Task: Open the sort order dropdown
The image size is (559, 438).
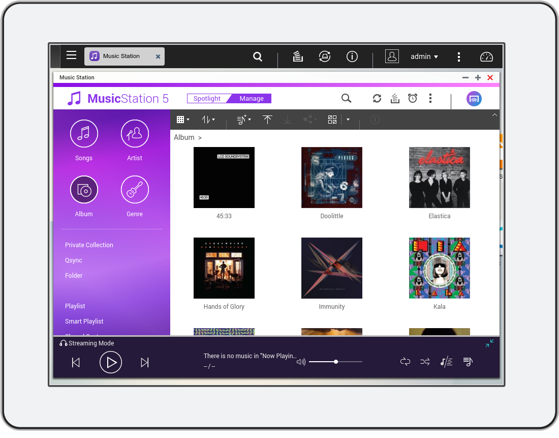Action: pos(208,120)
